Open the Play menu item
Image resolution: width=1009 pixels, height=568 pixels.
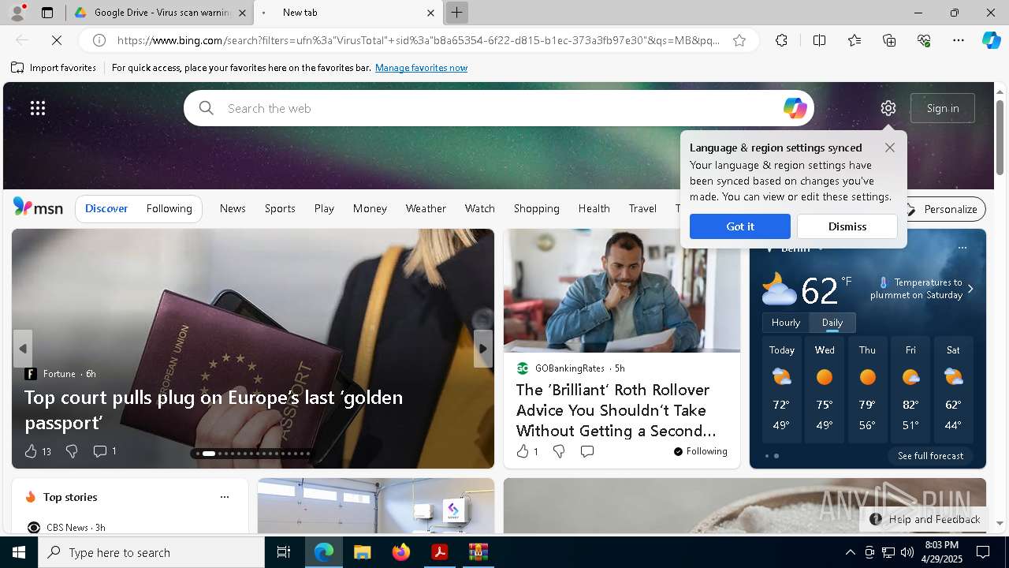[324, 208]
